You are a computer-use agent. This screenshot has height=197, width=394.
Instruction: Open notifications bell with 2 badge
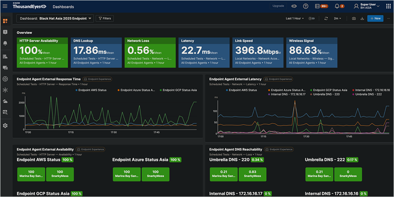(337, 6)
